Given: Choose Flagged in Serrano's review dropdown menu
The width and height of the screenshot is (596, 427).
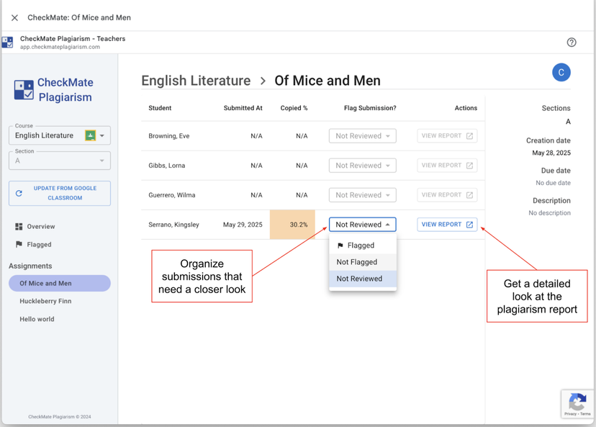Looking at the screenshot, I should (x=360, y=246).
